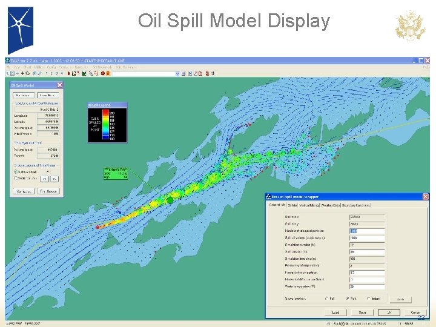Viewport: 436px width, 327px height.
Task: Click the green vessel info label on map
Action: (116, 174)
